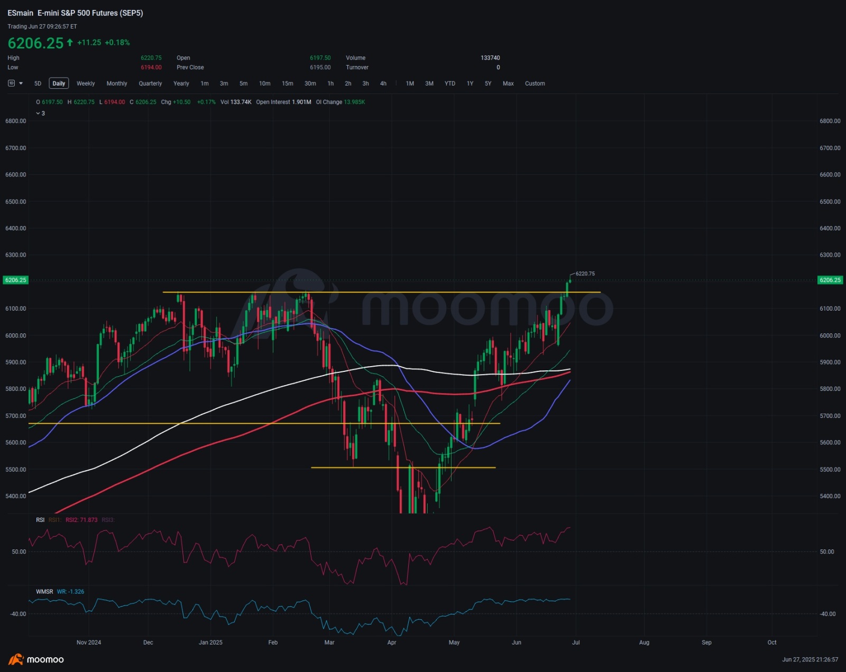Image resolution: width=846 pixels, height=672 pixels.
Task: Switch to 15m interval
Action: tap(288, 83)
